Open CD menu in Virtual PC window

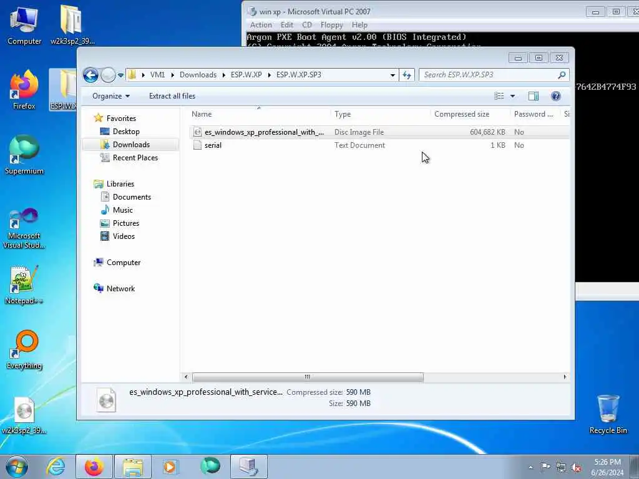(307, 25)
